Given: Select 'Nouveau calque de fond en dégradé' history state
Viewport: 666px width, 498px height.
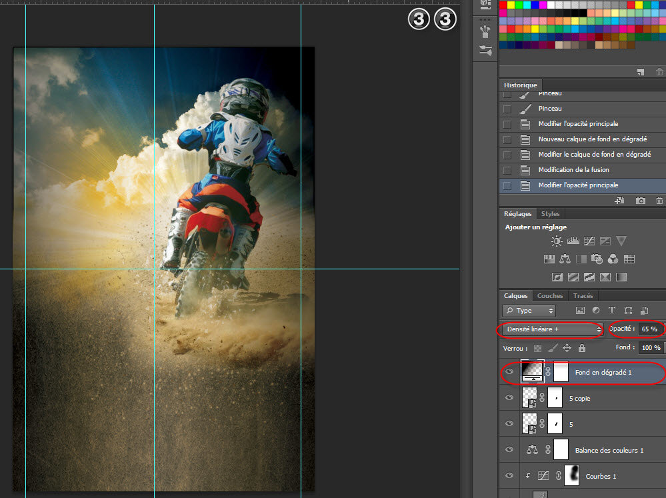Looking at the screenshot, I should point(592,139).
